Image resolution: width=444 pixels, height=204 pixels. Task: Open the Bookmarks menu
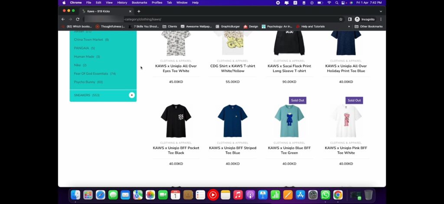(139, 3)
